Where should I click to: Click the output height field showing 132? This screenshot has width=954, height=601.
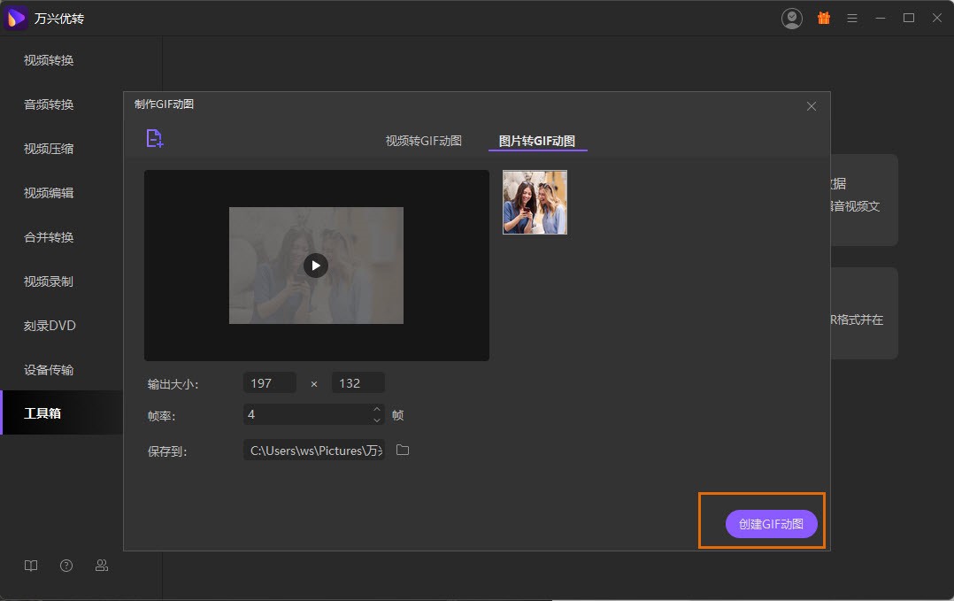coord(358,383)
